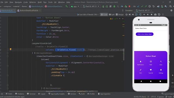The image size is (174, 98).
Task: Tap the Notification item in bottom sheet
Action: coord(141,63)
